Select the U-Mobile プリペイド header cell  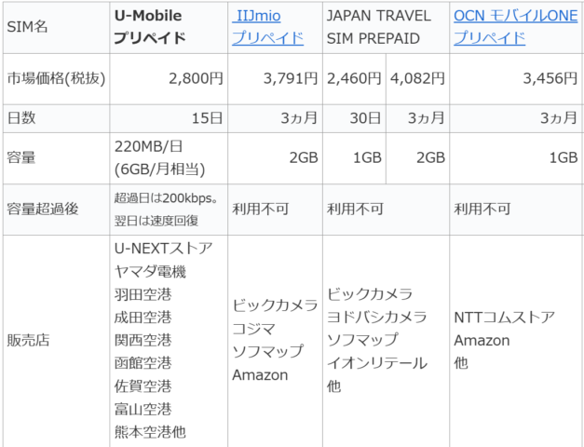(169, 28)
